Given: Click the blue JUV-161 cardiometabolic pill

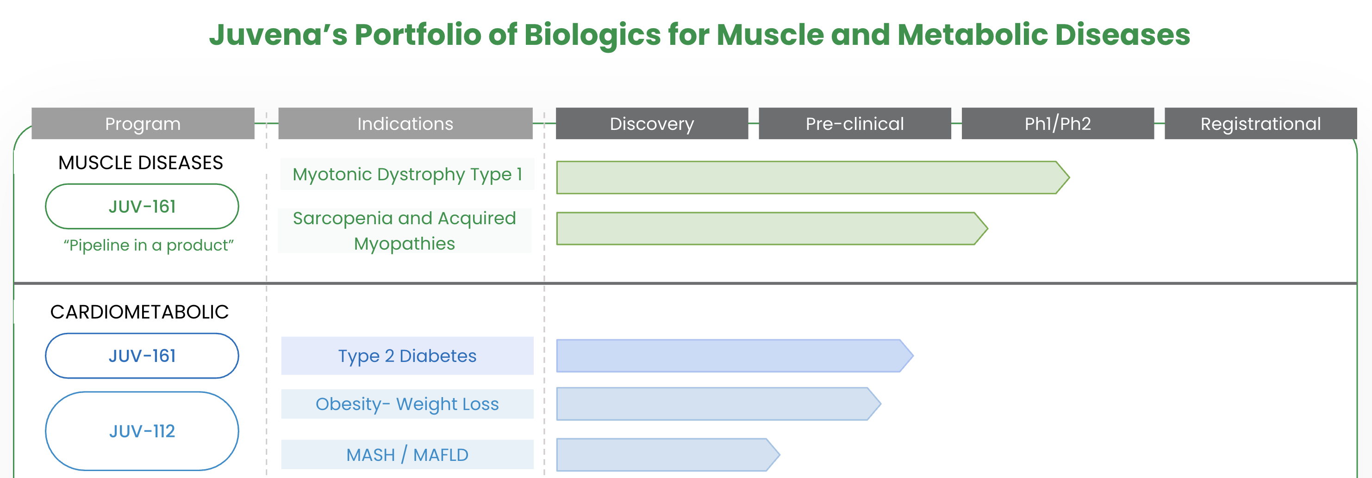Looking at the screenshot, I should (142, 355).
